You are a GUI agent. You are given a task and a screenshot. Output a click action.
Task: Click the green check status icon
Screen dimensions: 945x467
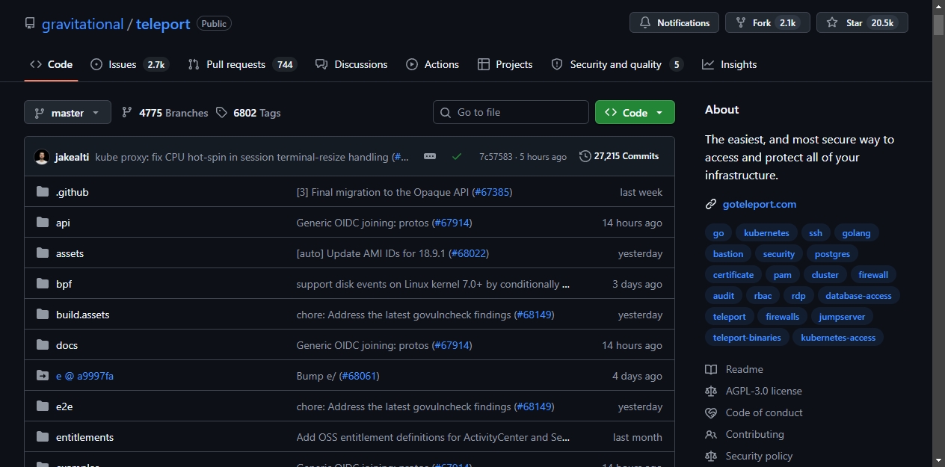(x=457, y=156)
